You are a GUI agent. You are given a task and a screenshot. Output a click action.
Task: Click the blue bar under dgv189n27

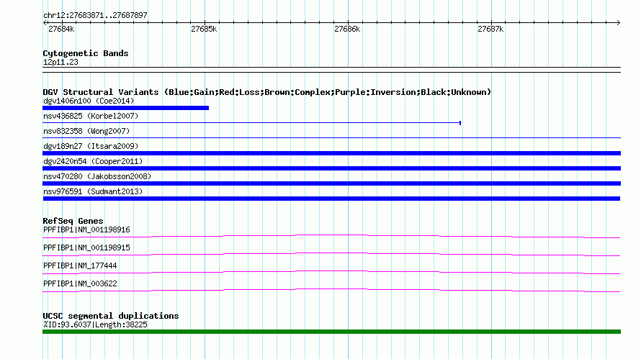pyautogui.click(x=331, y=153)
